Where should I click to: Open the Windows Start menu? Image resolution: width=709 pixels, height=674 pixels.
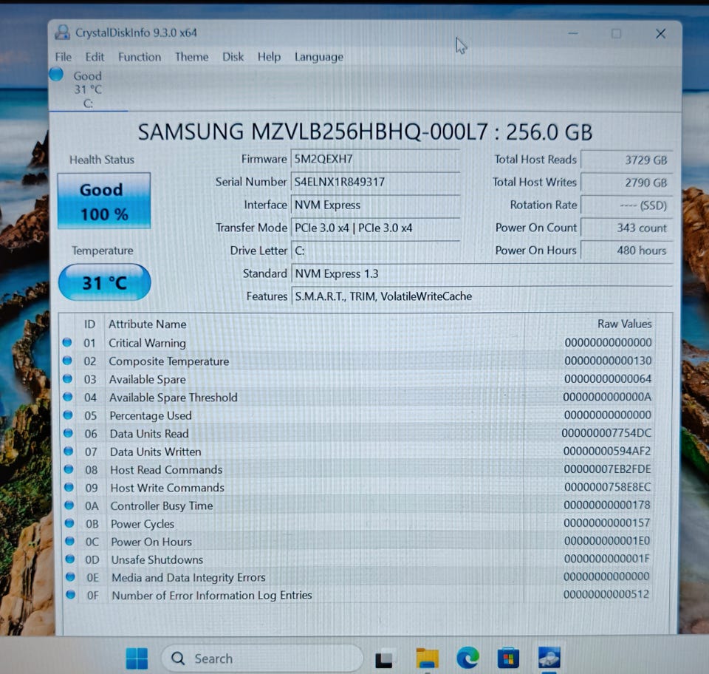tap(137, 658)
